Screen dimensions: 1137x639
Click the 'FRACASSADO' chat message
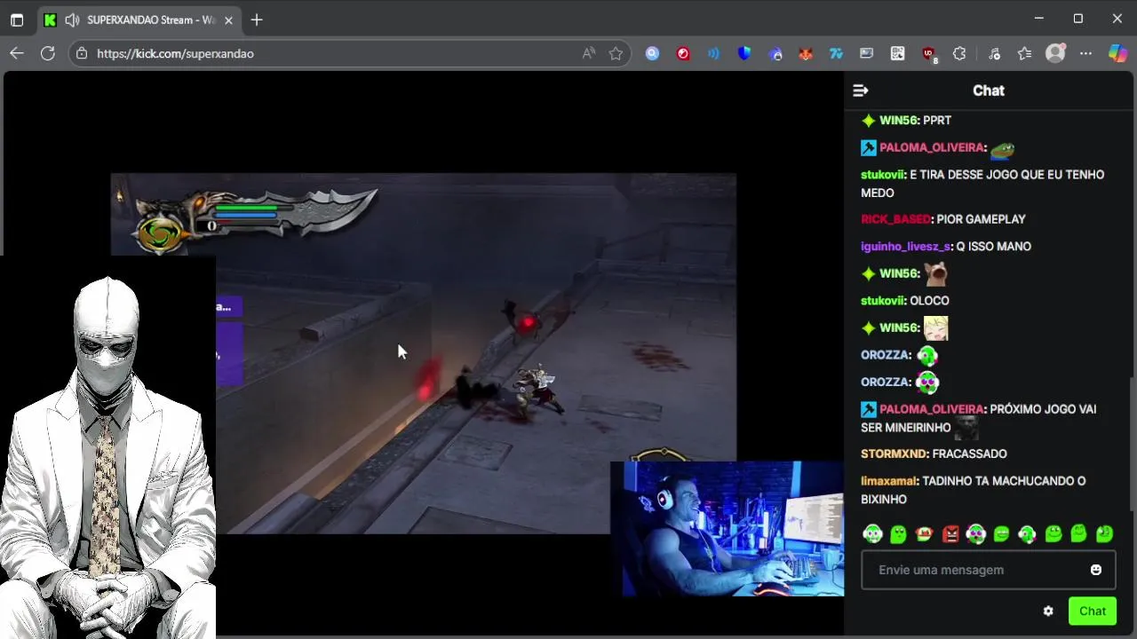pos(969,454)
